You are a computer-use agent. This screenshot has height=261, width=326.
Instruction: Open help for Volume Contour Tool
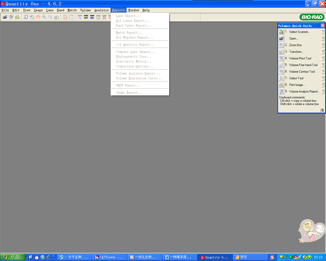[x=323, y=72]
